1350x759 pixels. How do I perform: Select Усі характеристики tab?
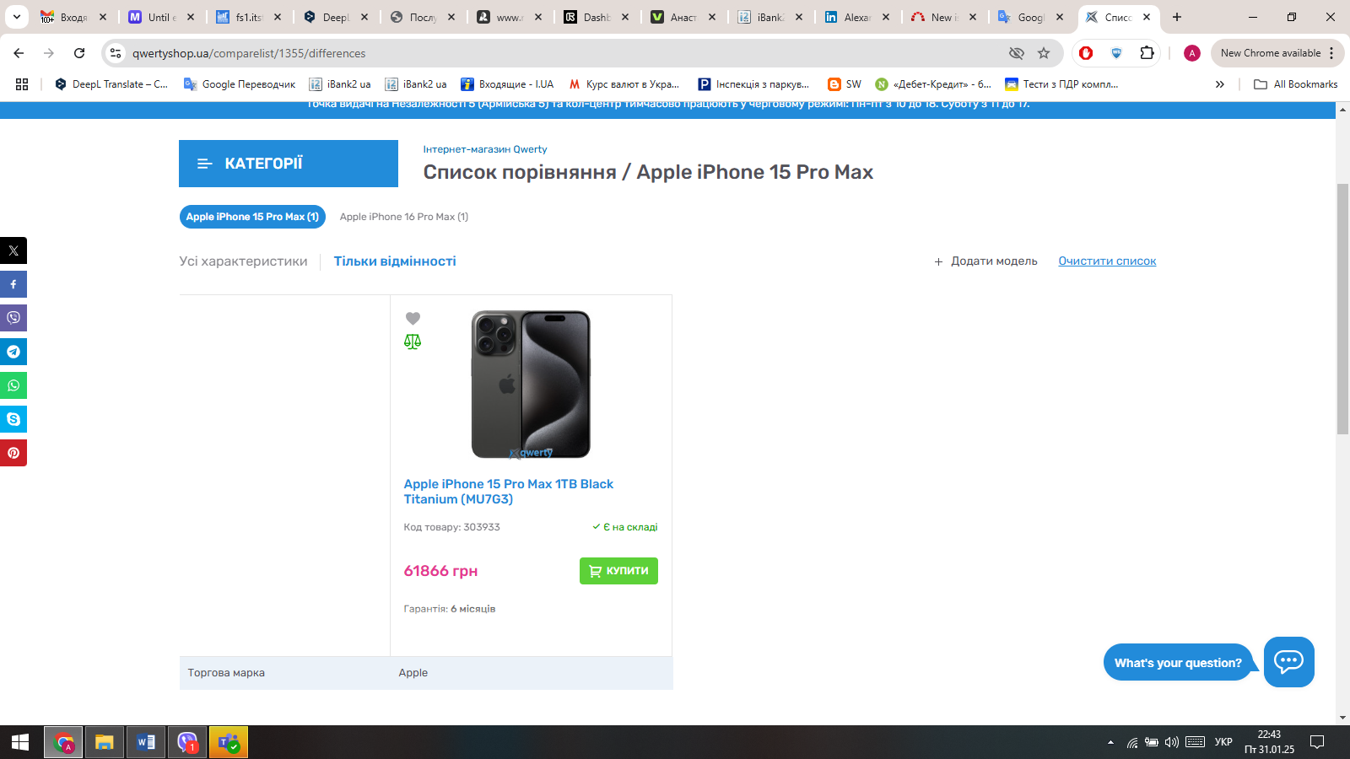[243, 261]
